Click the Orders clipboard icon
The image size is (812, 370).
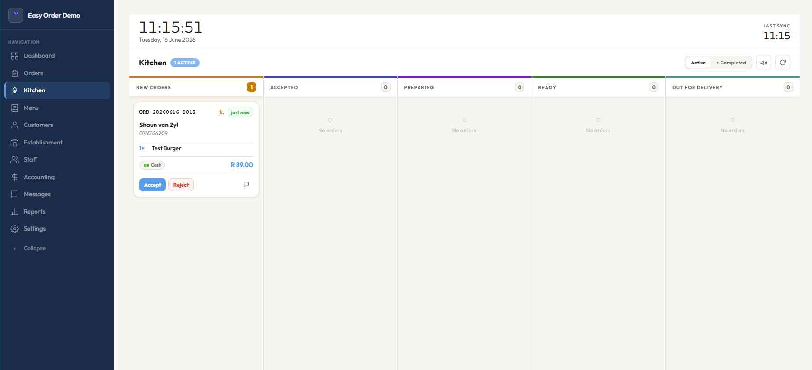tap(15, 73)
